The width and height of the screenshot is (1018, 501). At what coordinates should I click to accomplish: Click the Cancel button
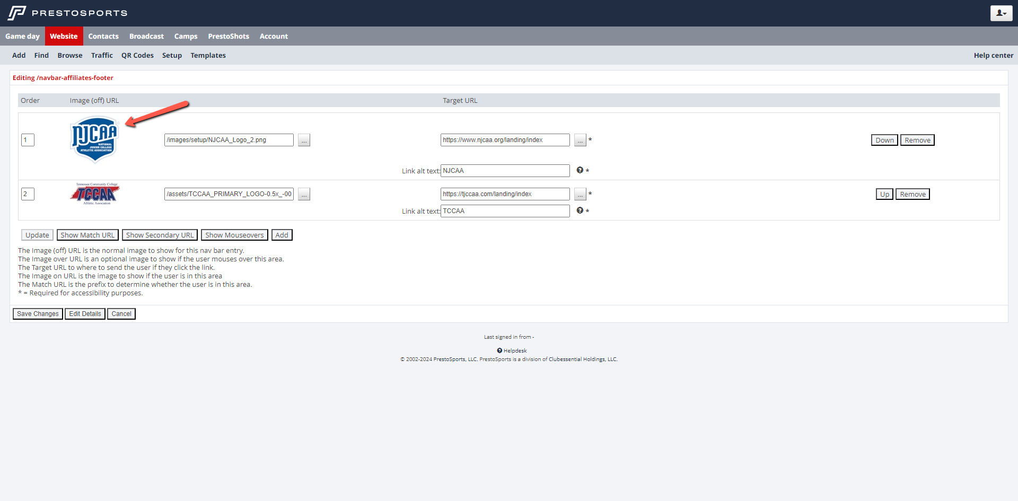point(121,314)
